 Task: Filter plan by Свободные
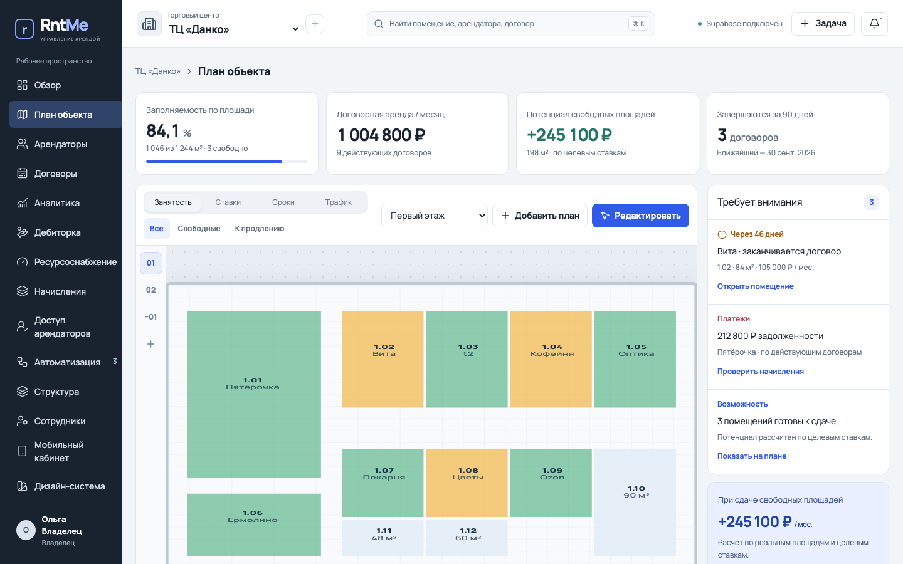pos(199,229)
